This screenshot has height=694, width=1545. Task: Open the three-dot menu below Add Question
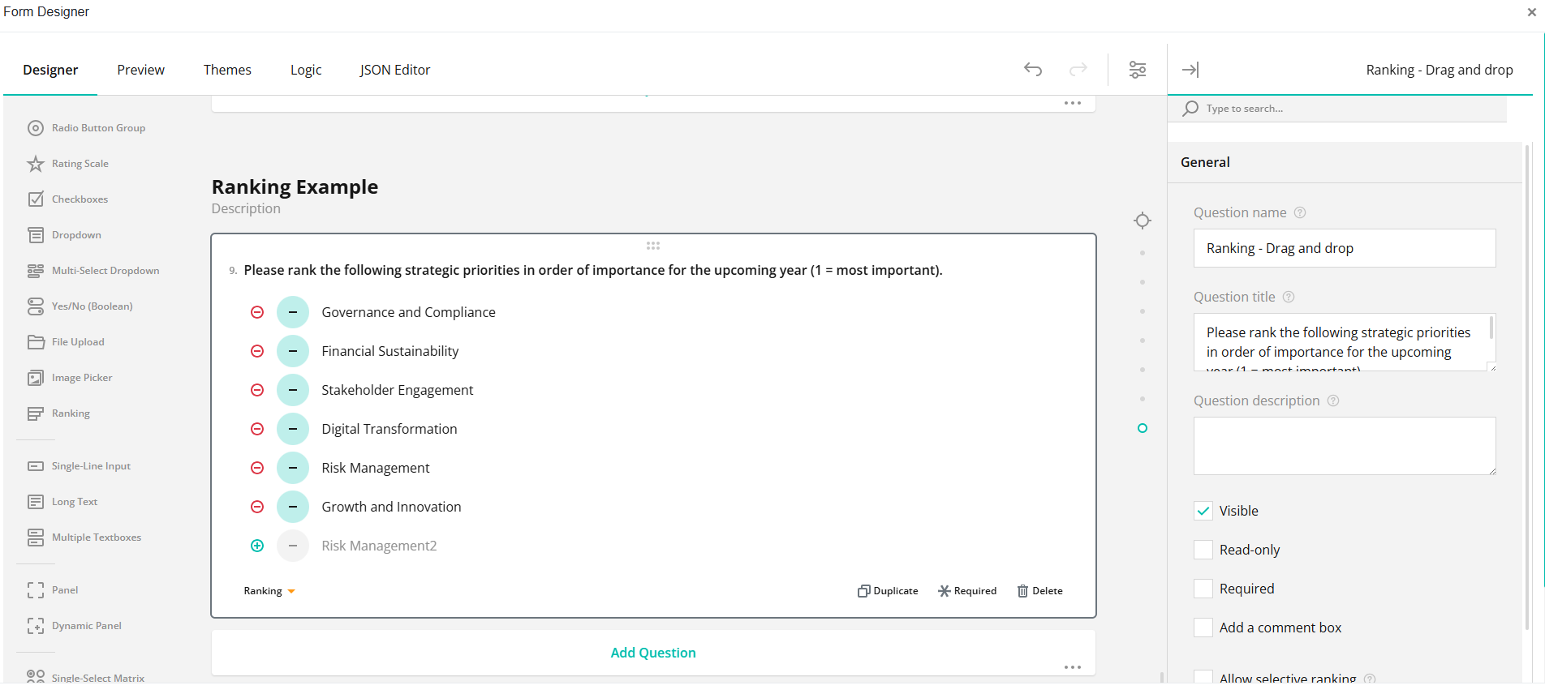pos(1073,667)
